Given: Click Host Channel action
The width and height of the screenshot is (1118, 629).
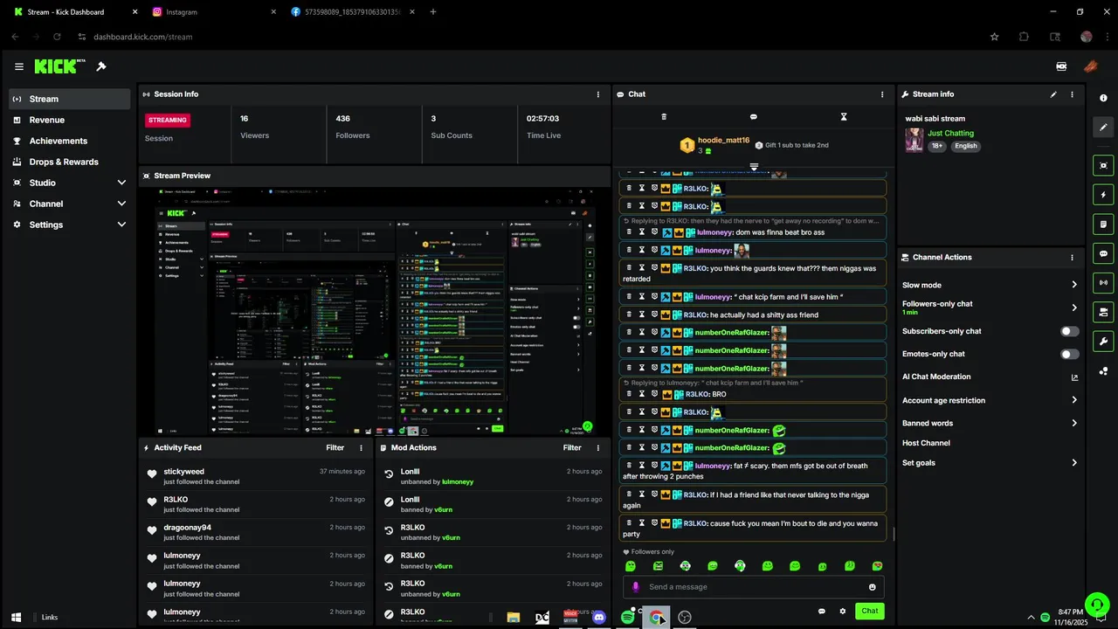Looking at the screenshot, I should tap(926, 443).
